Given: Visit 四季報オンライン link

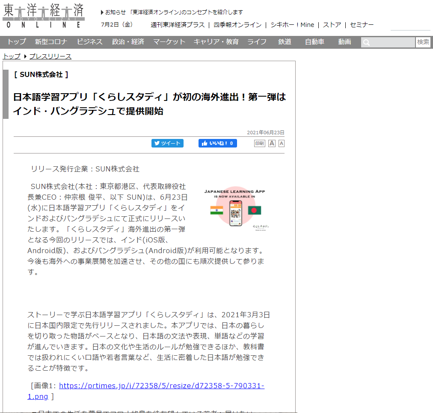Looking at the screenshot, I should coord(237,25).
